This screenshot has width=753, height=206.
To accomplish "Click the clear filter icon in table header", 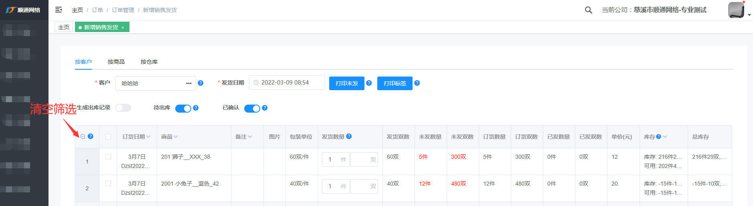I will (83, 137).
